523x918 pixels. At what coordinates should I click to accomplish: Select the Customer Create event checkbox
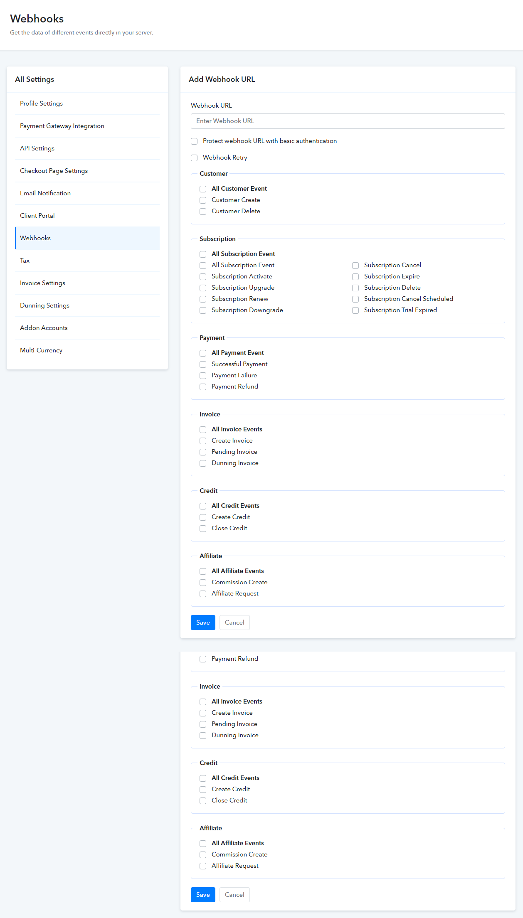(203, 200)
